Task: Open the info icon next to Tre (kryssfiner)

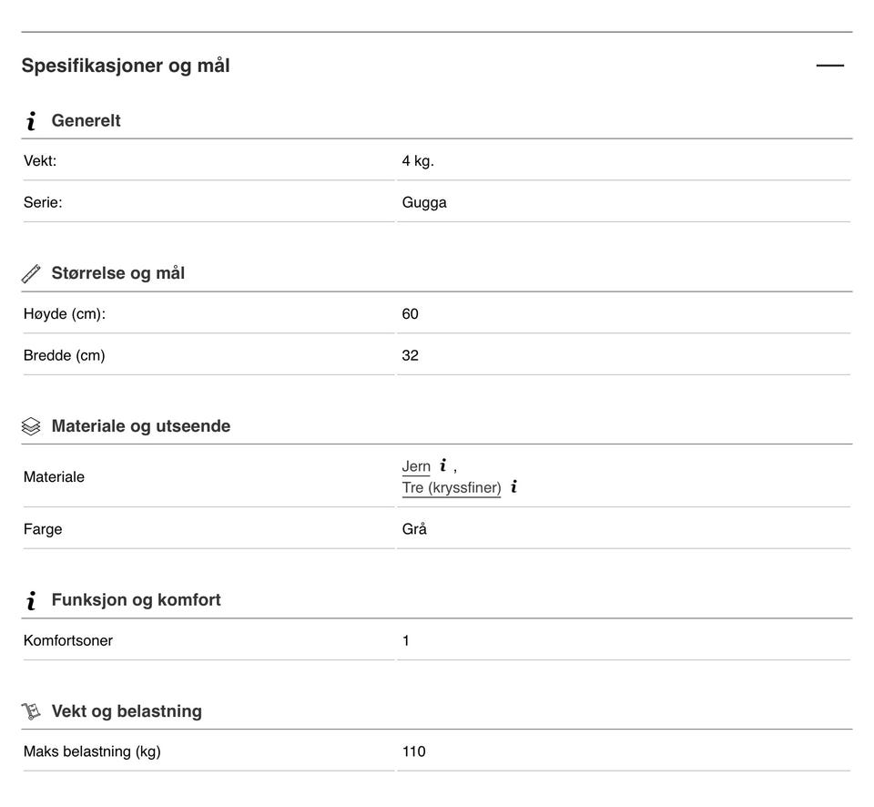Action: 513,487
